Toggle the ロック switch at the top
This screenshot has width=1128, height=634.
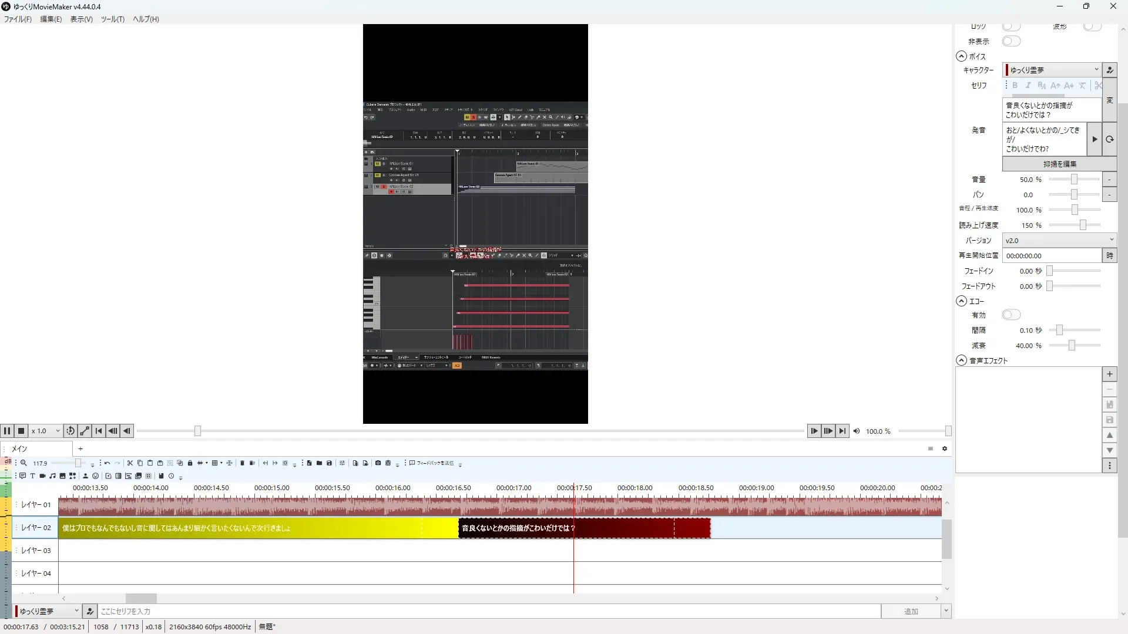click(1011, 26)
